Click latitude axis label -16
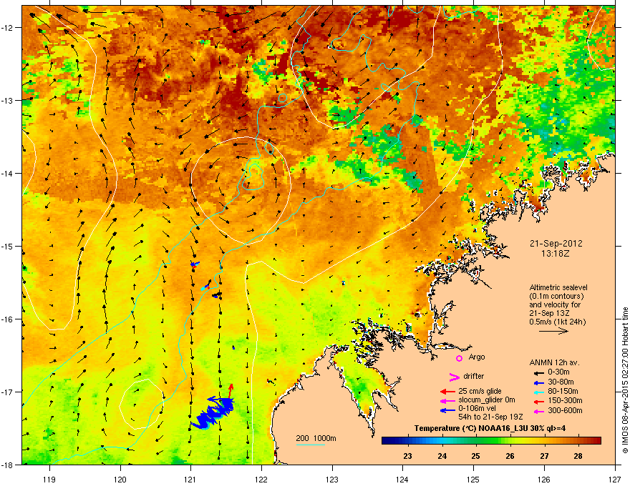This screenshot has height=486, width=630. click(8, 319)
